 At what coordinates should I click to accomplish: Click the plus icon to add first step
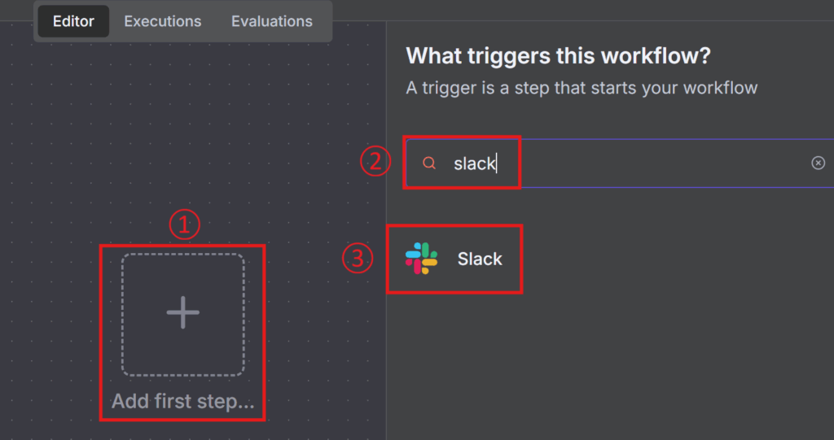(182, 313)
